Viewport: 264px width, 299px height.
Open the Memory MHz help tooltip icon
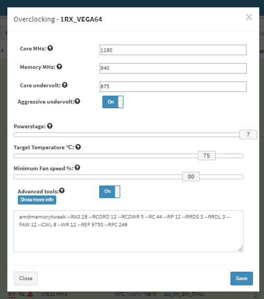[x=59, y=67]
